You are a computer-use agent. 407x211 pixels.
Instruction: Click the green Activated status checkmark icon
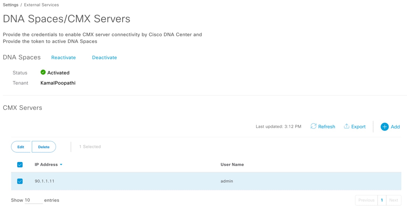[43, 72]
